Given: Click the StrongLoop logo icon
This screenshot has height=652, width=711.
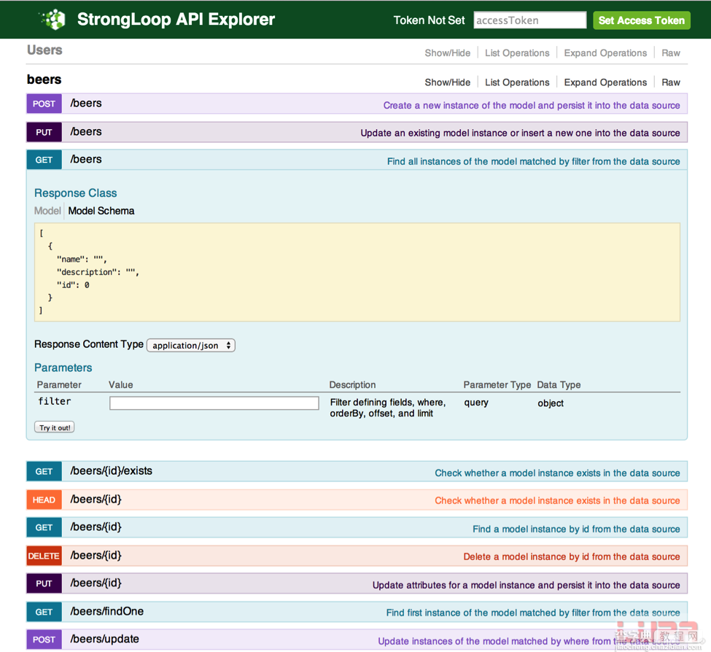Looking at the screenshot, I should [53, 20].
